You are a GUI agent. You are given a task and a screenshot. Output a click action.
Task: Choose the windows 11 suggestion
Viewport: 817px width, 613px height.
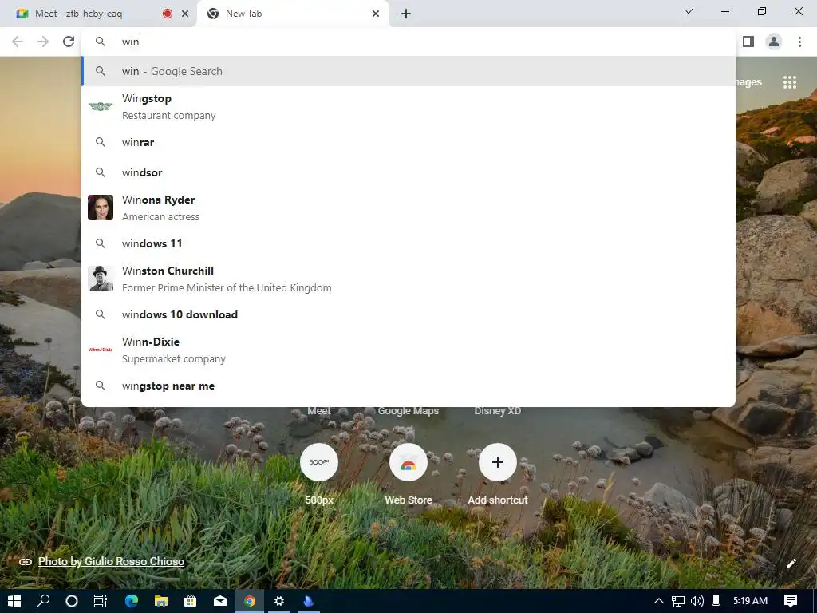[408, 243]
